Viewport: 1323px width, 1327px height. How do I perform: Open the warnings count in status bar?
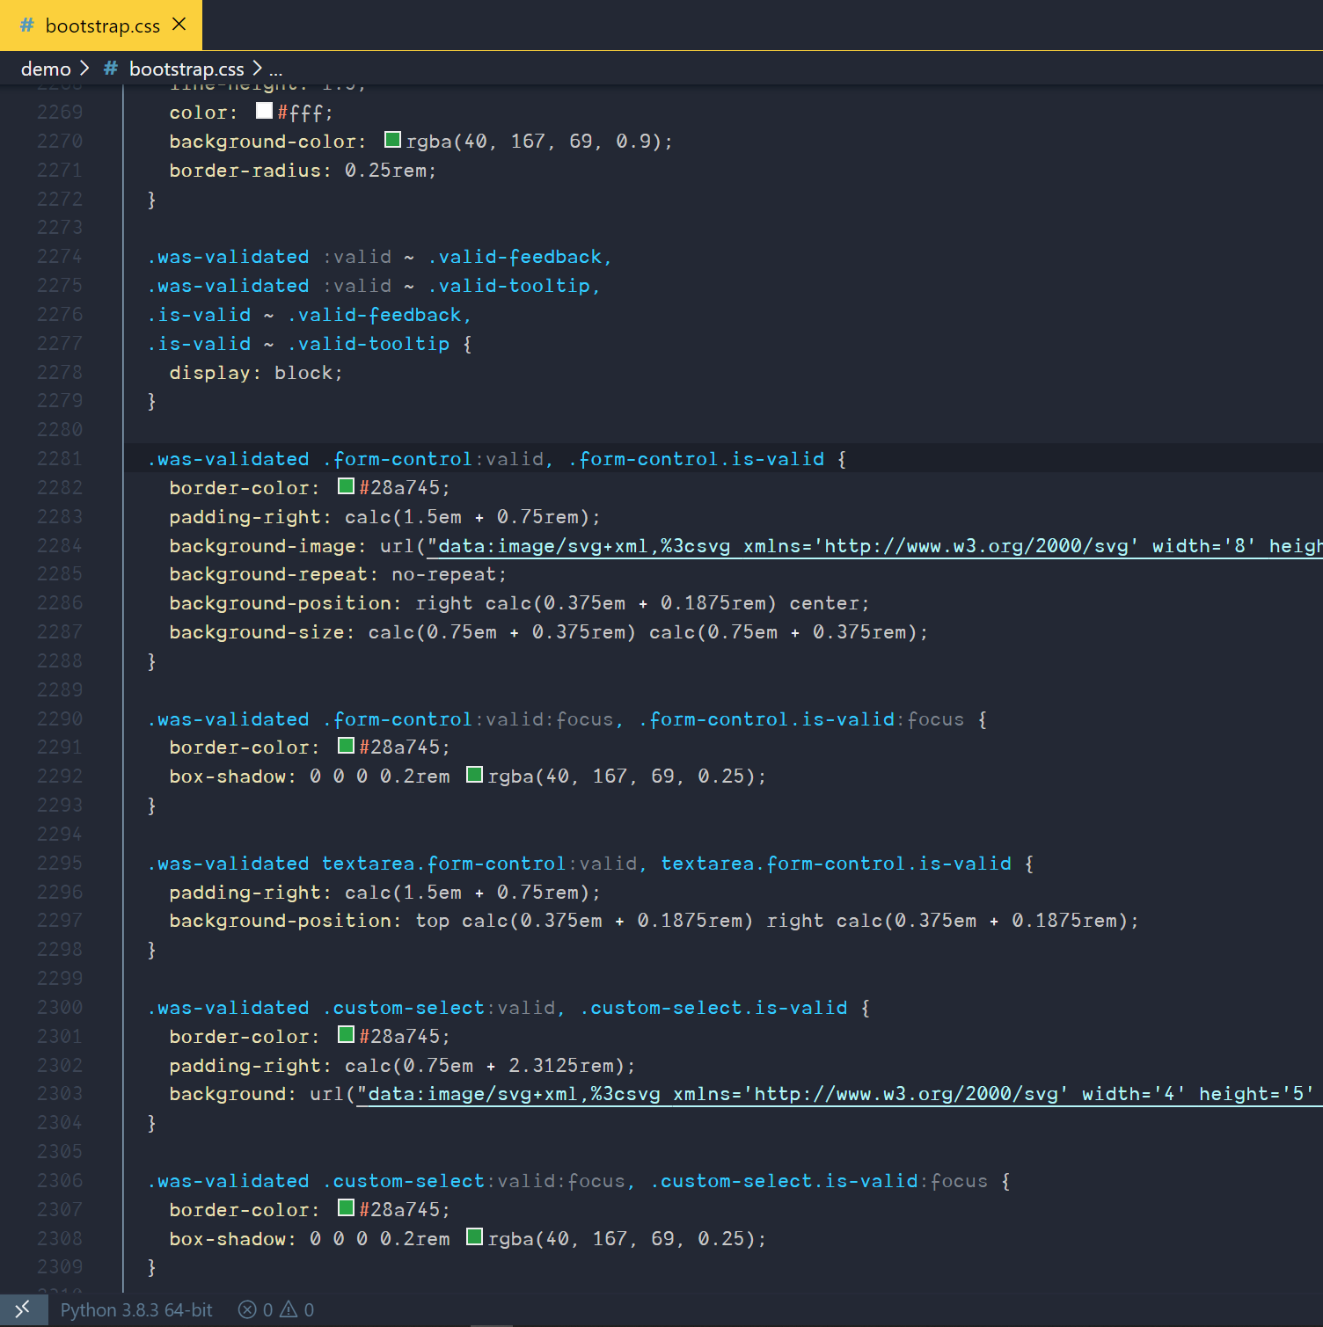click(297, 1309)
